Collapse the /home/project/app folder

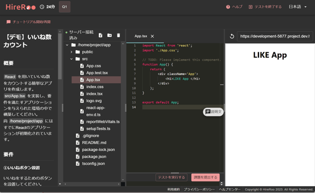click(67, 45)
